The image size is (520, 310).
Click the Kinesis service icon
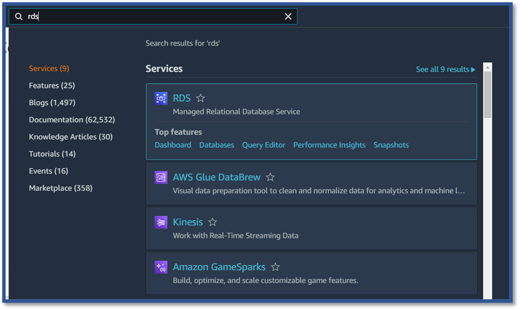161,222
